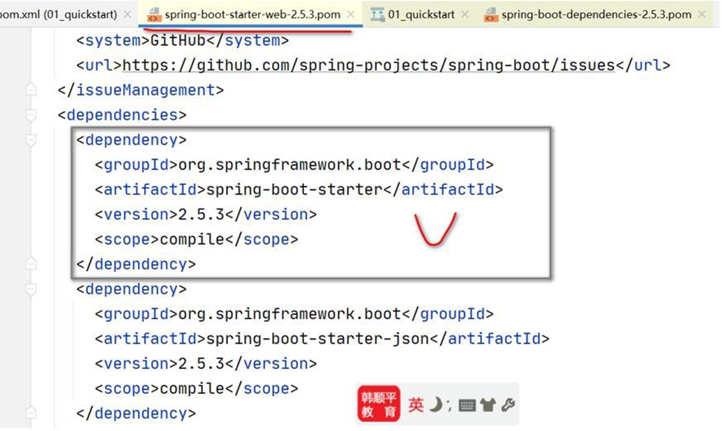The image size is (722, 431).
Task: Close the pom.xml (01_quickstart) tab
Action: click(x=126, y=14)
